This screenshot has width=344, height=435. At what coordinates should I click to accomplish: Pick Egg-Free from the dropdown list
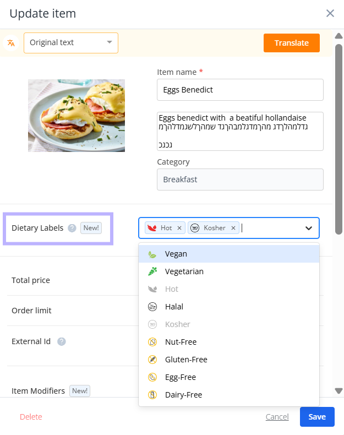pyautogui.click(x=229, y=377)
